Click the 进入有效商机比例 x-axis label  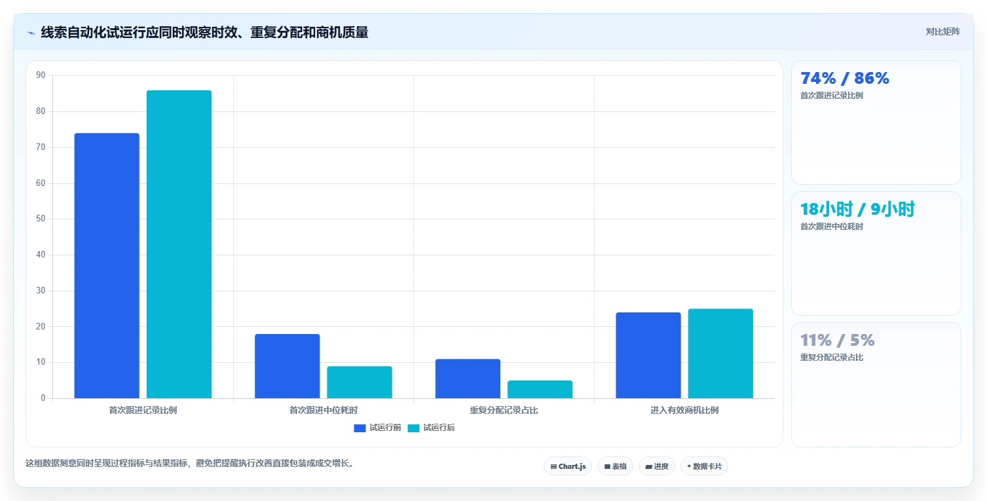(x=684, y=411)
